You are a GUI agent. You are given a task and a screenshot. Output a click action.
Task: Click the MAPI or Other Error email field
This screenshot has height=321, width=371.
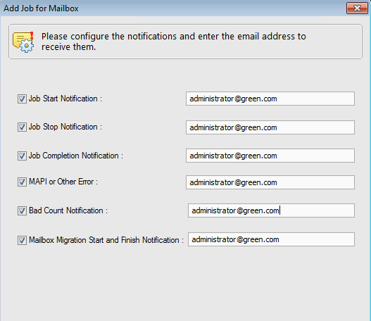(x=270, y=182)
